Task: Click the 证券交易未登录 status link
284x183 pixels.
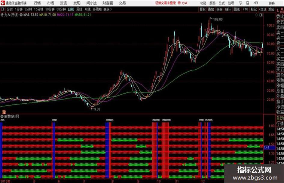Action: [x=165, y=3]
